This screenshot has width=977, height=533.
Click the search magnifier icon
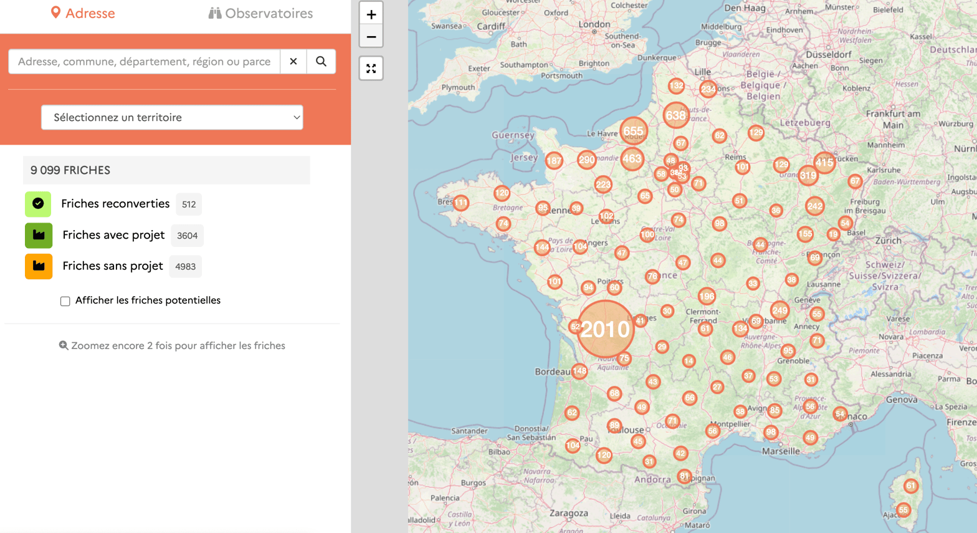coord(321,62)
